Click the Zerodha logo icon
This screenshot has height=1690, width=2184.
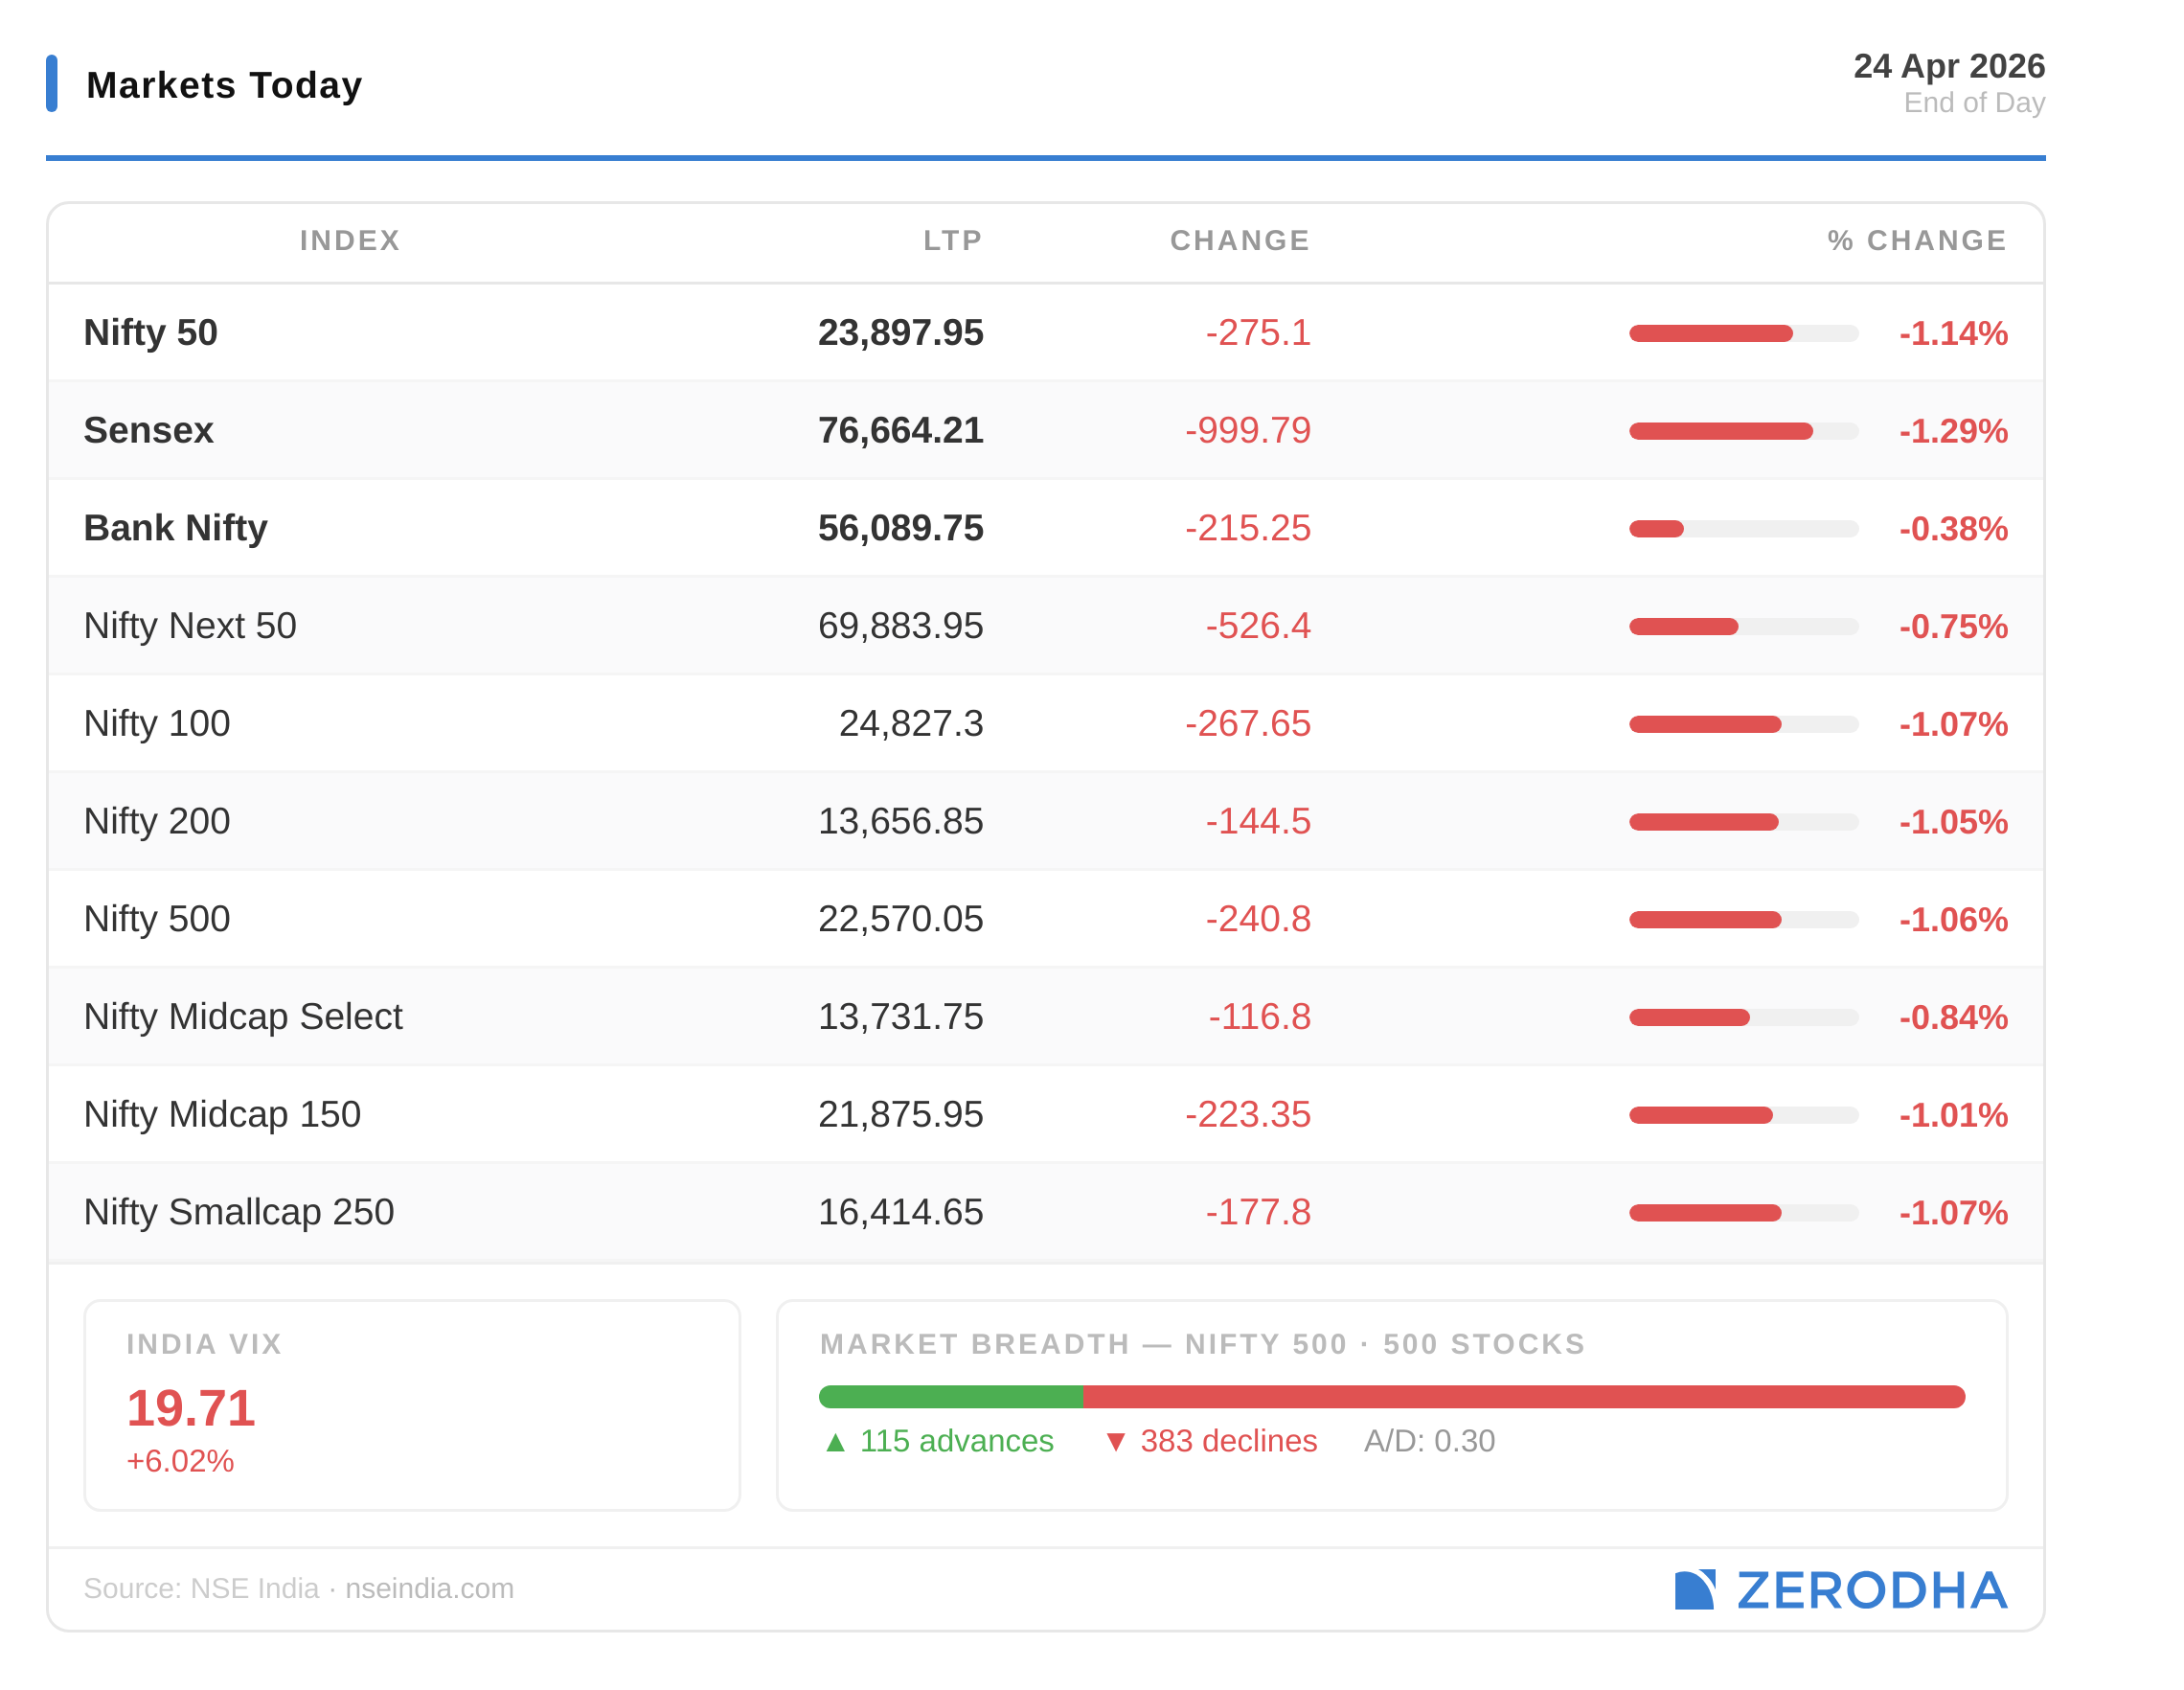click(1694, 1590)
